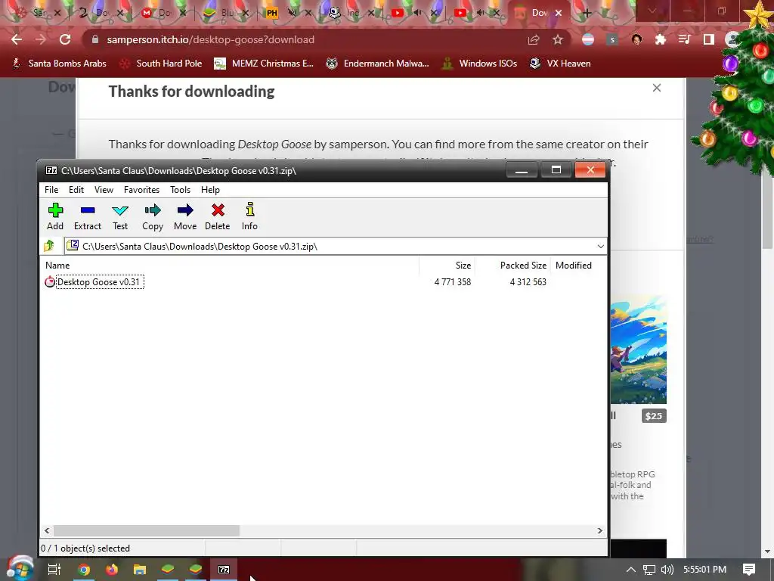Click the Extract toolbar icon

click(x=88, y=216)
